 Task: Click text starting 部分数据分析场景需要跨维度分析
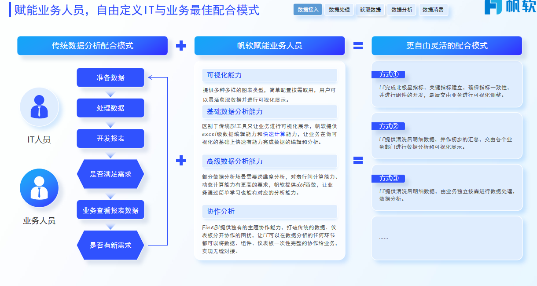pyautogui.click(x=269, y=185)
